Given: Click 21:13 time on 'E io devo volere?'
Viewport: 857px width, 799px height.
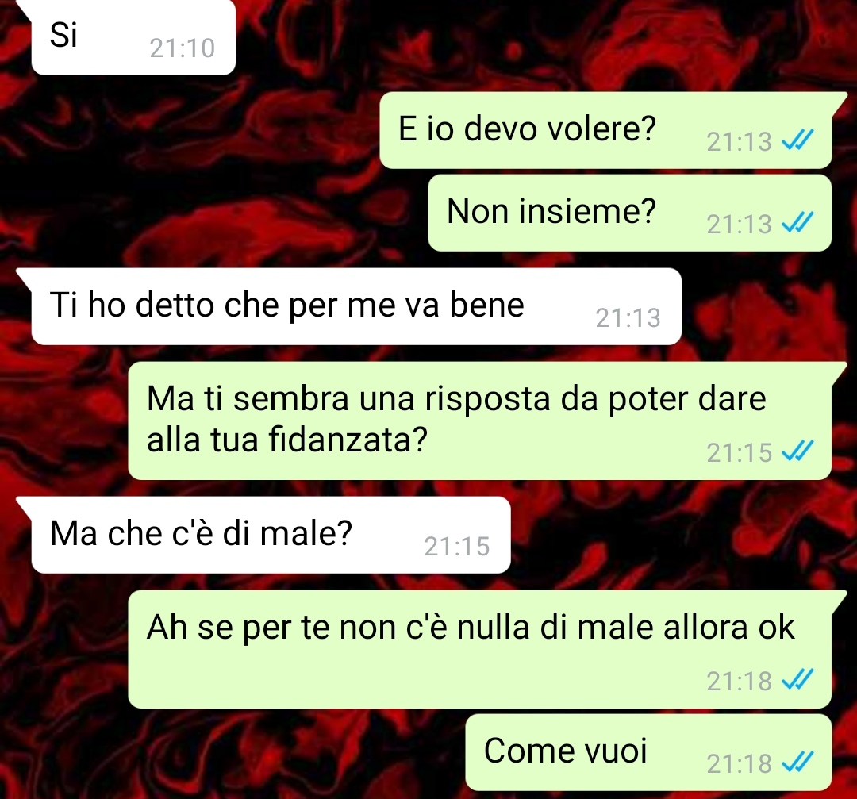Looking at the screenshot, I should pos(739,142).
